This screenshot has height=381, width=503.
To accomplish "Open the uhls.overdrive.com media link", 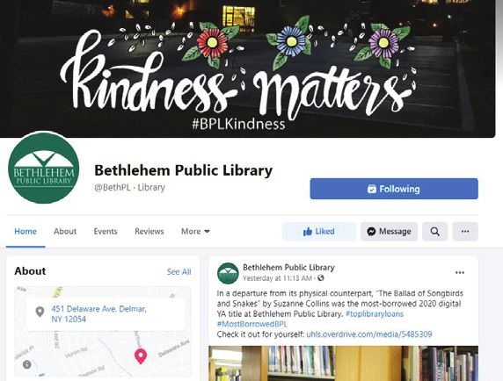I will coord(369,334).
